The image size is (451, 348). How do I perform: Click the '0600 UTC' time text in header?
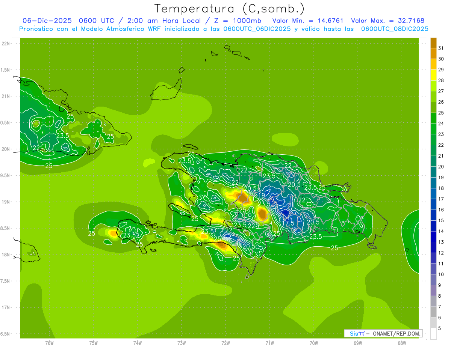pyautogui.click(x=96, y=21)
